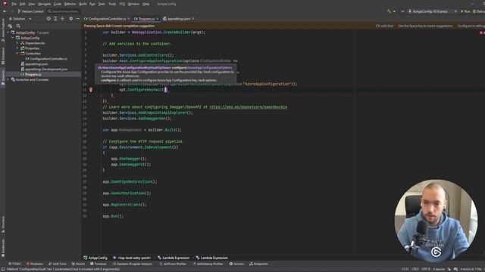The image size is (485, 272).
Task: Expand Scratches and Consoles node
Action: (x=8, y=79)
